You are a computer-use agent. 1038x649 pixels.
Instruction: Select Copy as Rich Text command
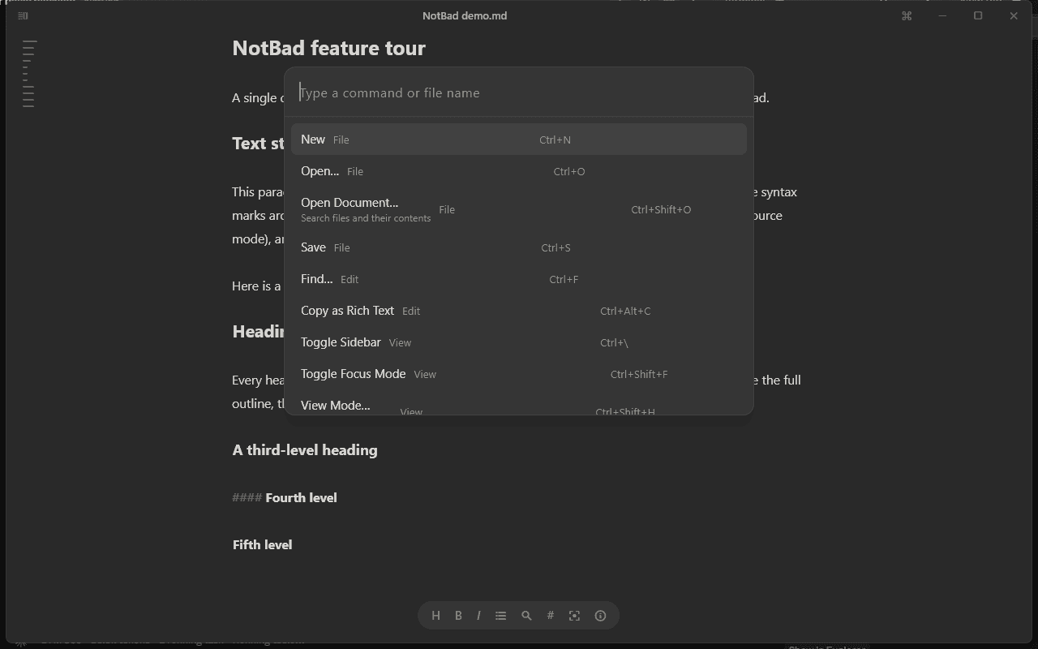point(519,311)
